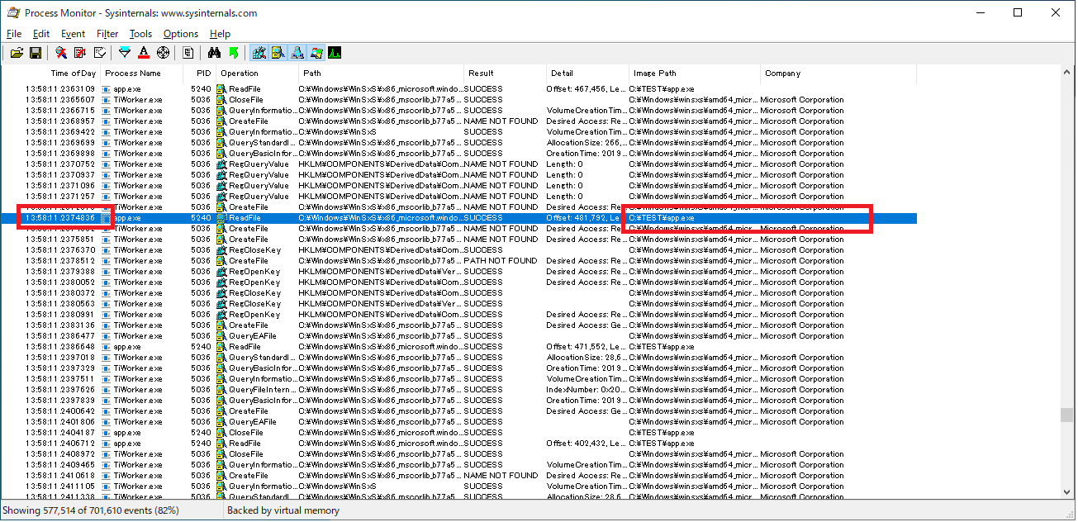Click the file operation icon in the 13:58:11.2365607 row
The width and height of the screenshot is (1078, 522).
click(x=221, y=99)
